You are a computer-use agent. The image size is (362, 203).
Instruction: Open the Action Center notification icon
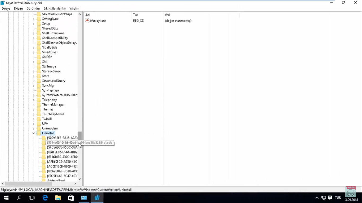pos(330,198)
